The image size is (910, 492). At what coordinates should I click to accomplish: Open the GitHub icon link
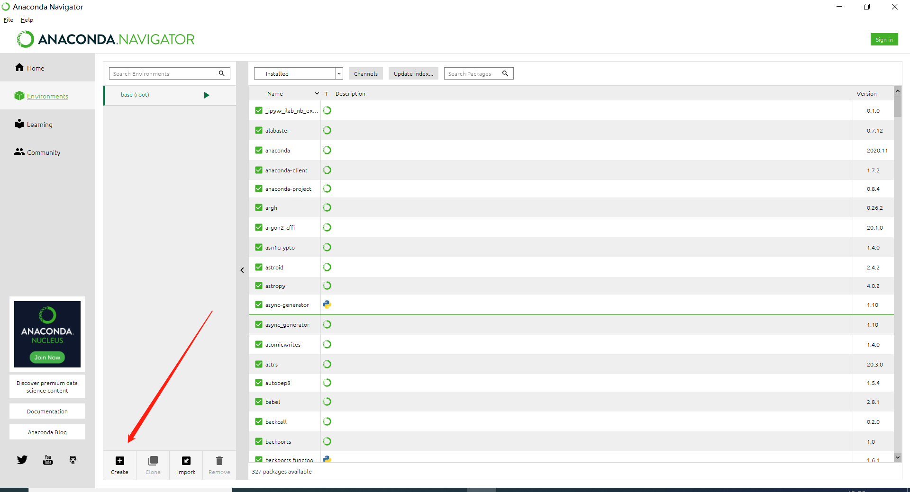(73, 460)
